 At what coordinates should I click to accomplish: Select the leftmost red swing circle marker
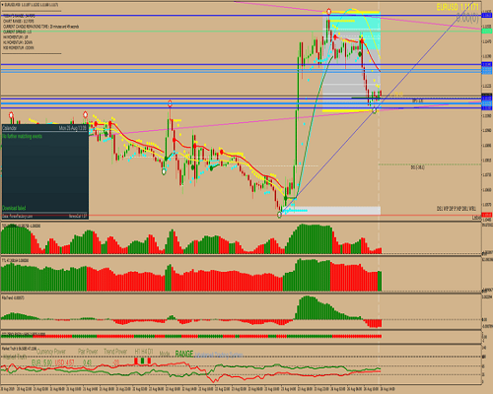pos(11,115)
